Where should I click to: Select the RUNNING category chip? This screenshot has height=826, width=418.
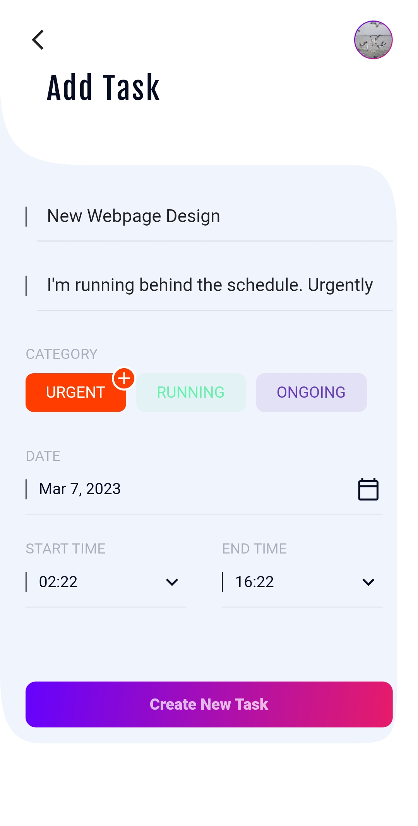(x=190, y=392)
